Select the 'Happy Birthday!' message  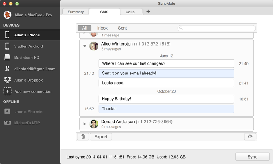166,99
